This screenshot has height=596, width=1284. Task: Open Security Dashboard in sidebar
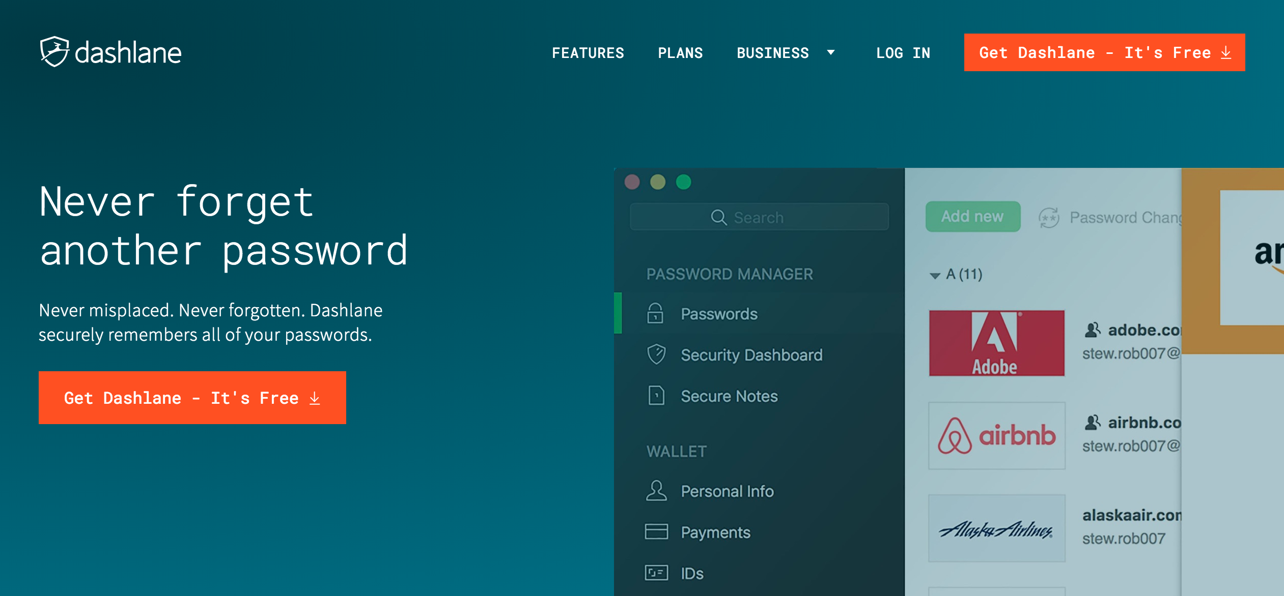click(751, 355)
